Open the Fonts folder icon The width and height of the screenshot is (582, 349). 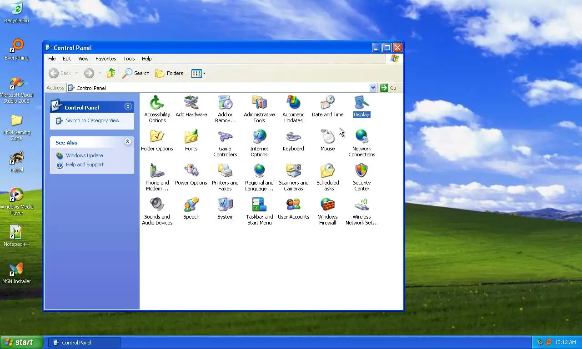click(x=191, y=140)
